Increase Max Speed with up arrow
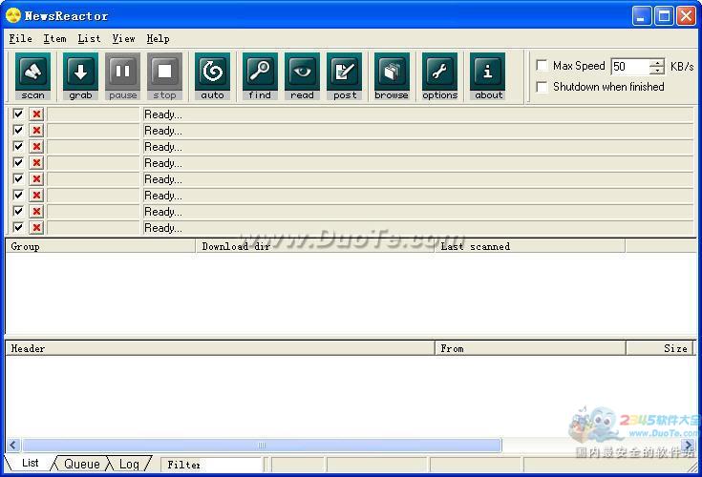702x477 pixels. pyautogui.click(x=657, y=63)
